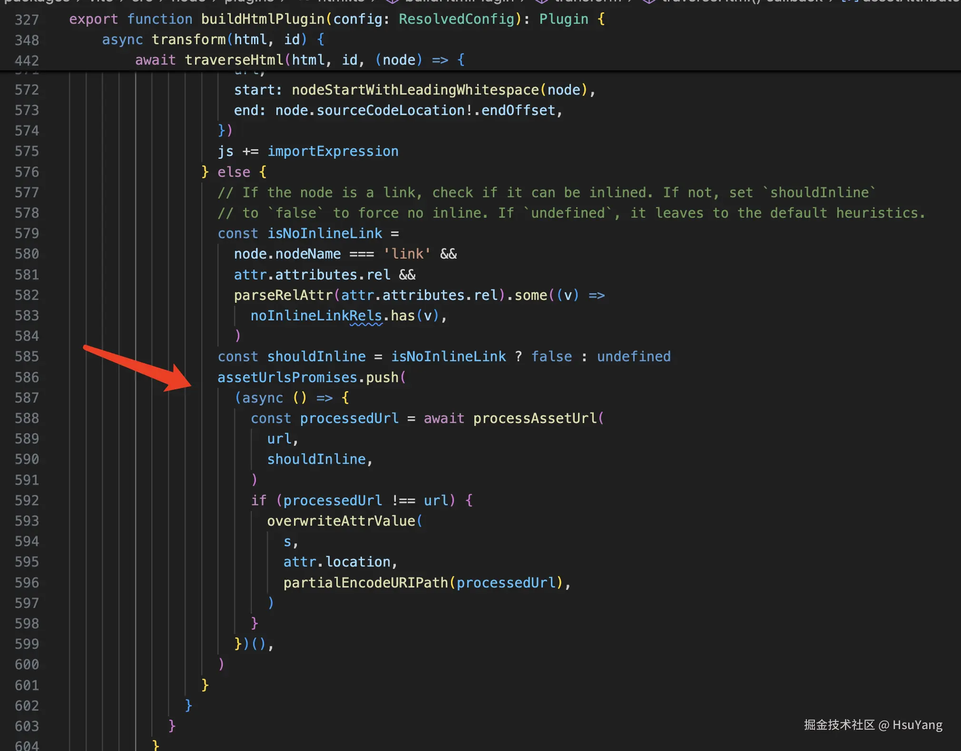Click the processAssetUrl function call
Screen dimensions: 961x751
[535, 418]
